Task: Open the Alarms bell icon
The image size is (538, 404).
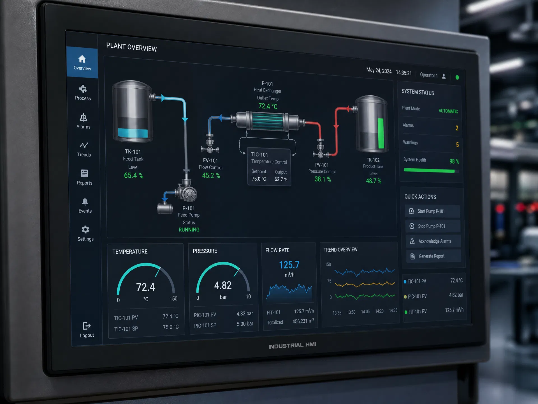Action: tap(83, 117)
